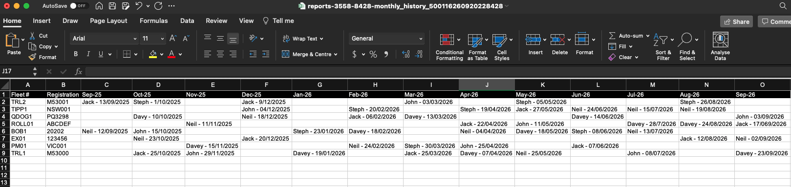
Task: Apply the percent style
Action: click(373, 54)
